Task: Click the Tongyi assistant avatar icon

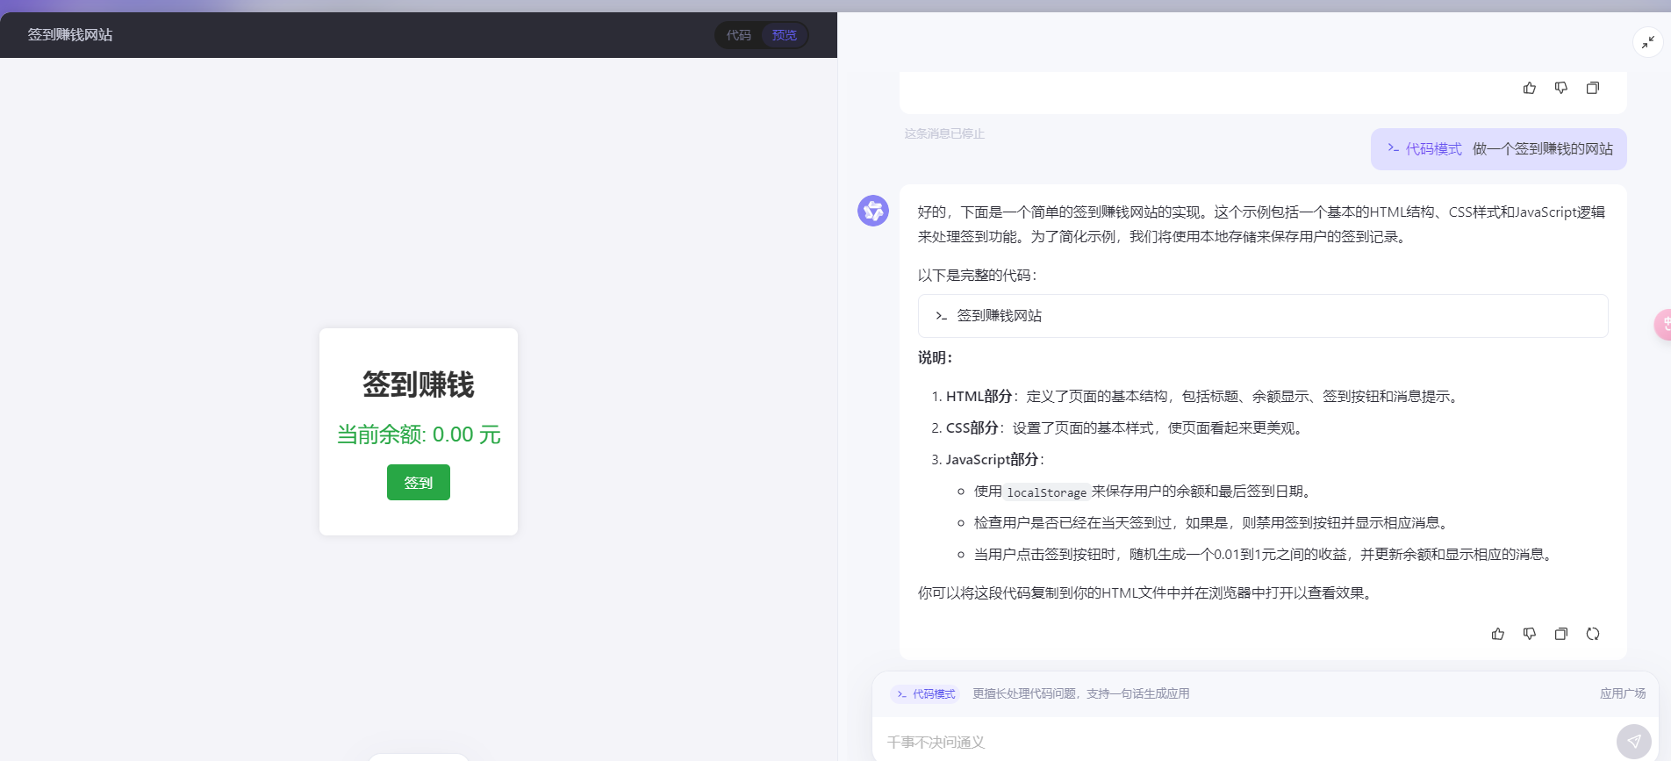Action: point(873,211)
